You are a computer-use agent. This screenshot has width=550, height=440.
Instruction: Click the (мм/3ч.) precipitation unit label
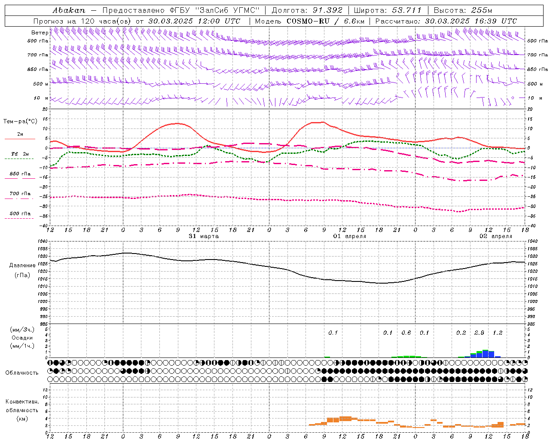[22, 330]
